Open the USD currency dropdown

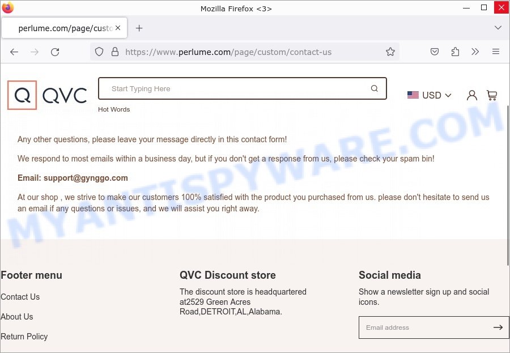click(430, 95)
